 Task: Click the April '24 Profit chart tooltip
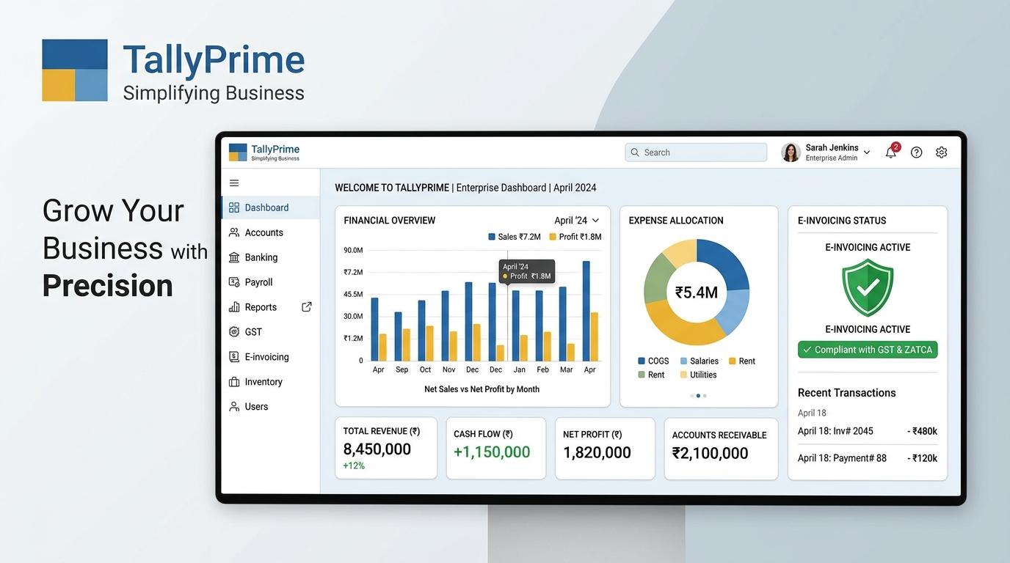coord(527,271)
